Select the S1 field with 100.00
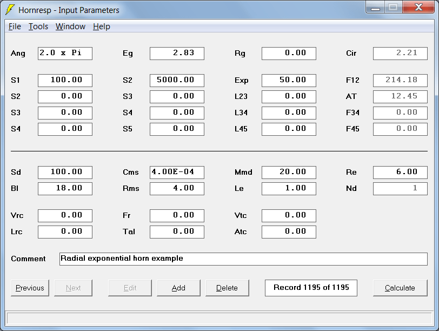439x331 pixels. pos(65,81)
